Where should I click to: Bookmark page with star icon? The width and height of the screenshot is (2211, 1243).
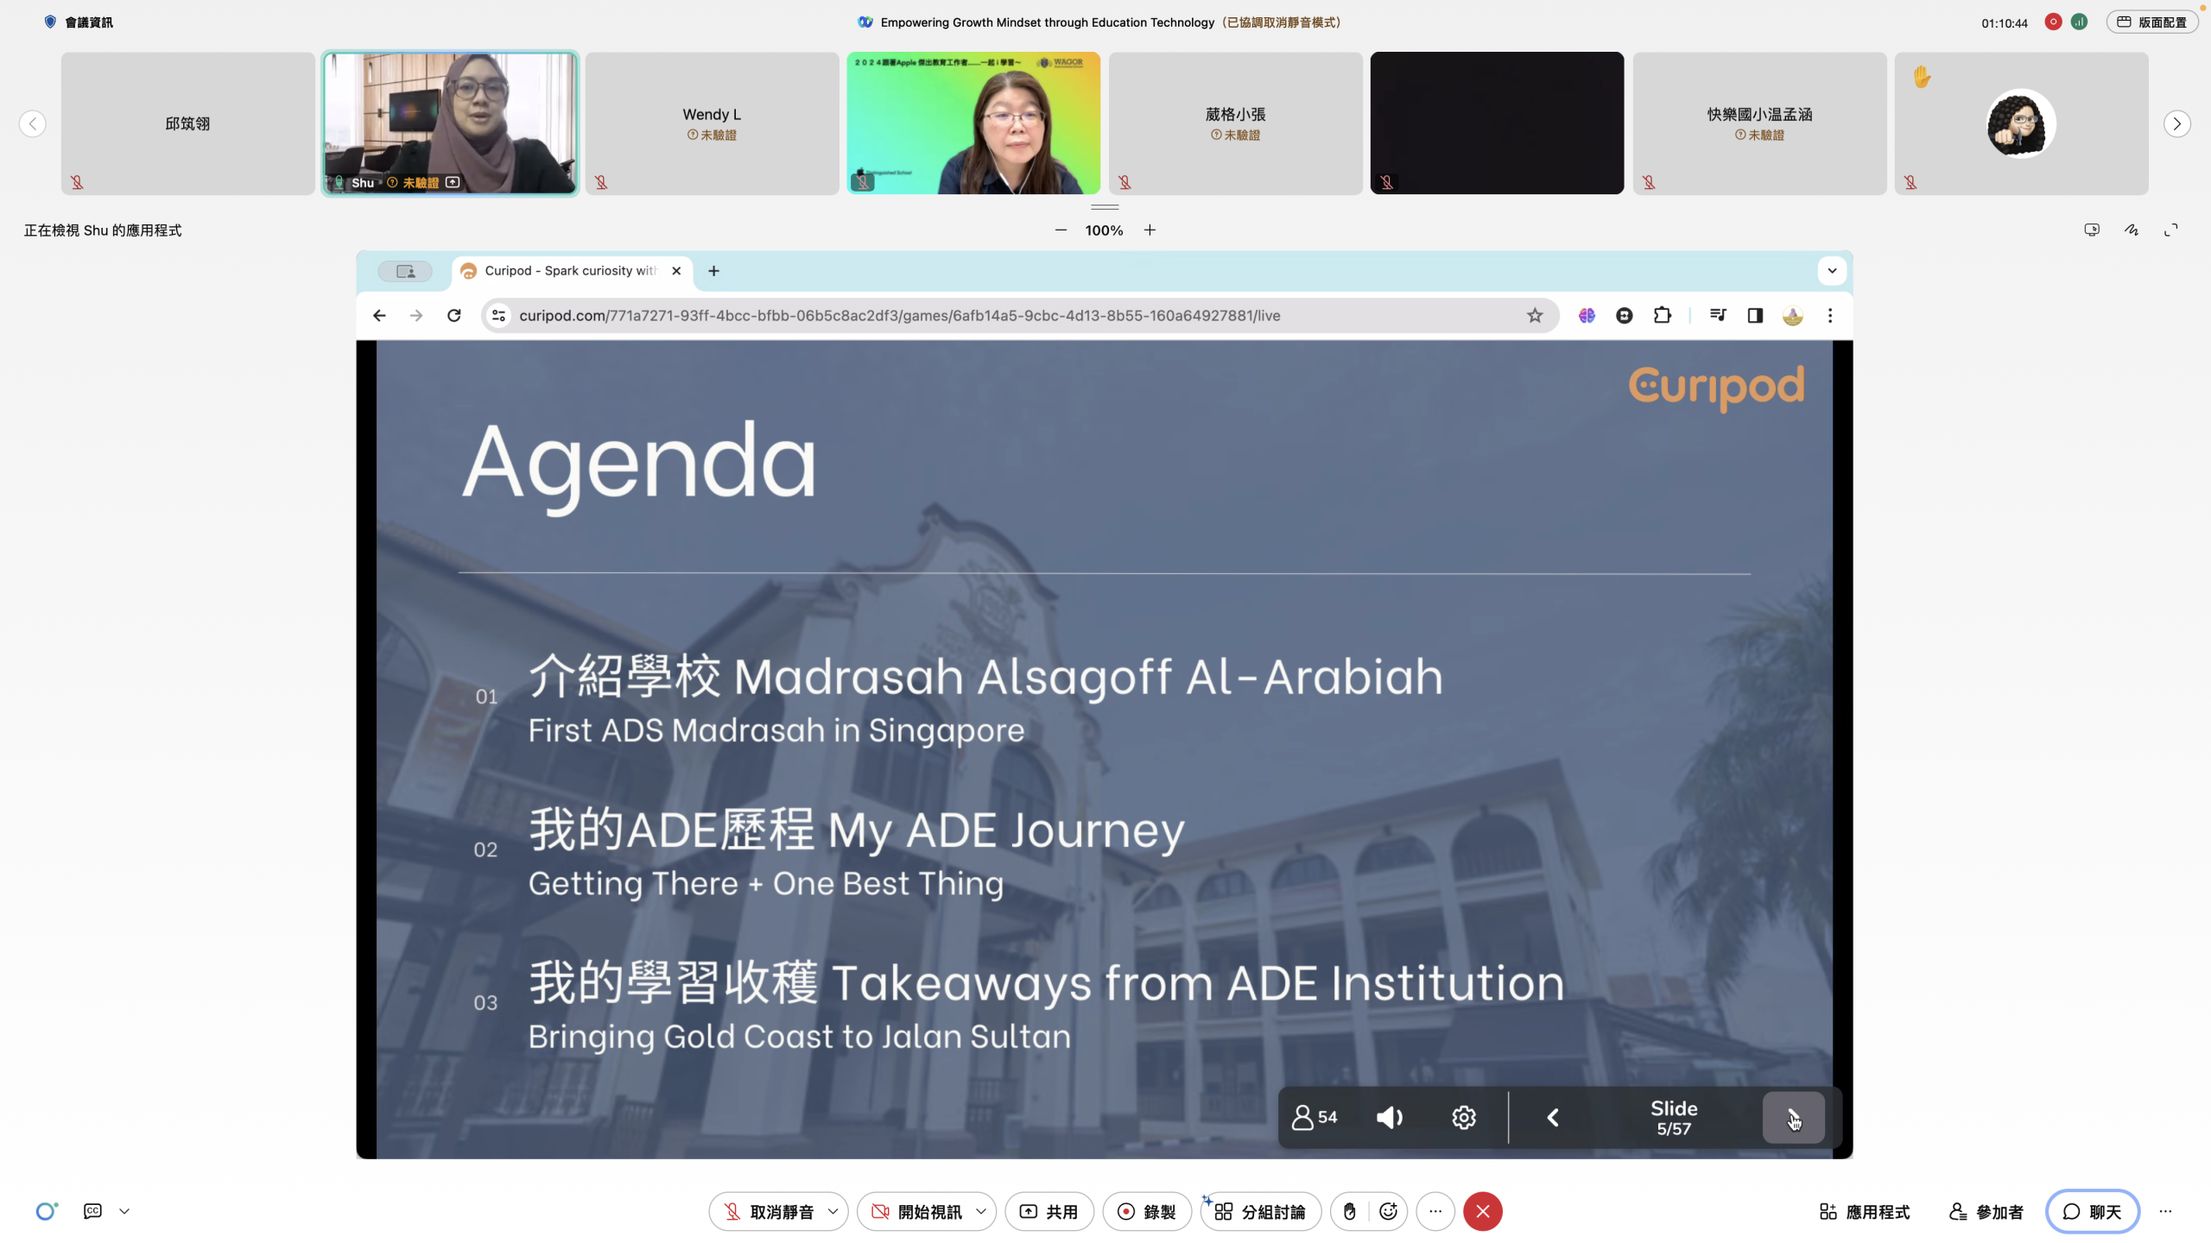[1534, 315]
